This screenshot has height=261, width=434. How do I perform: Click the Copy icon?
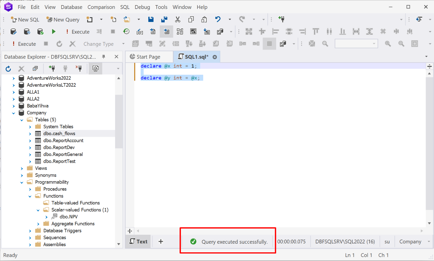(x=191, y=19)
